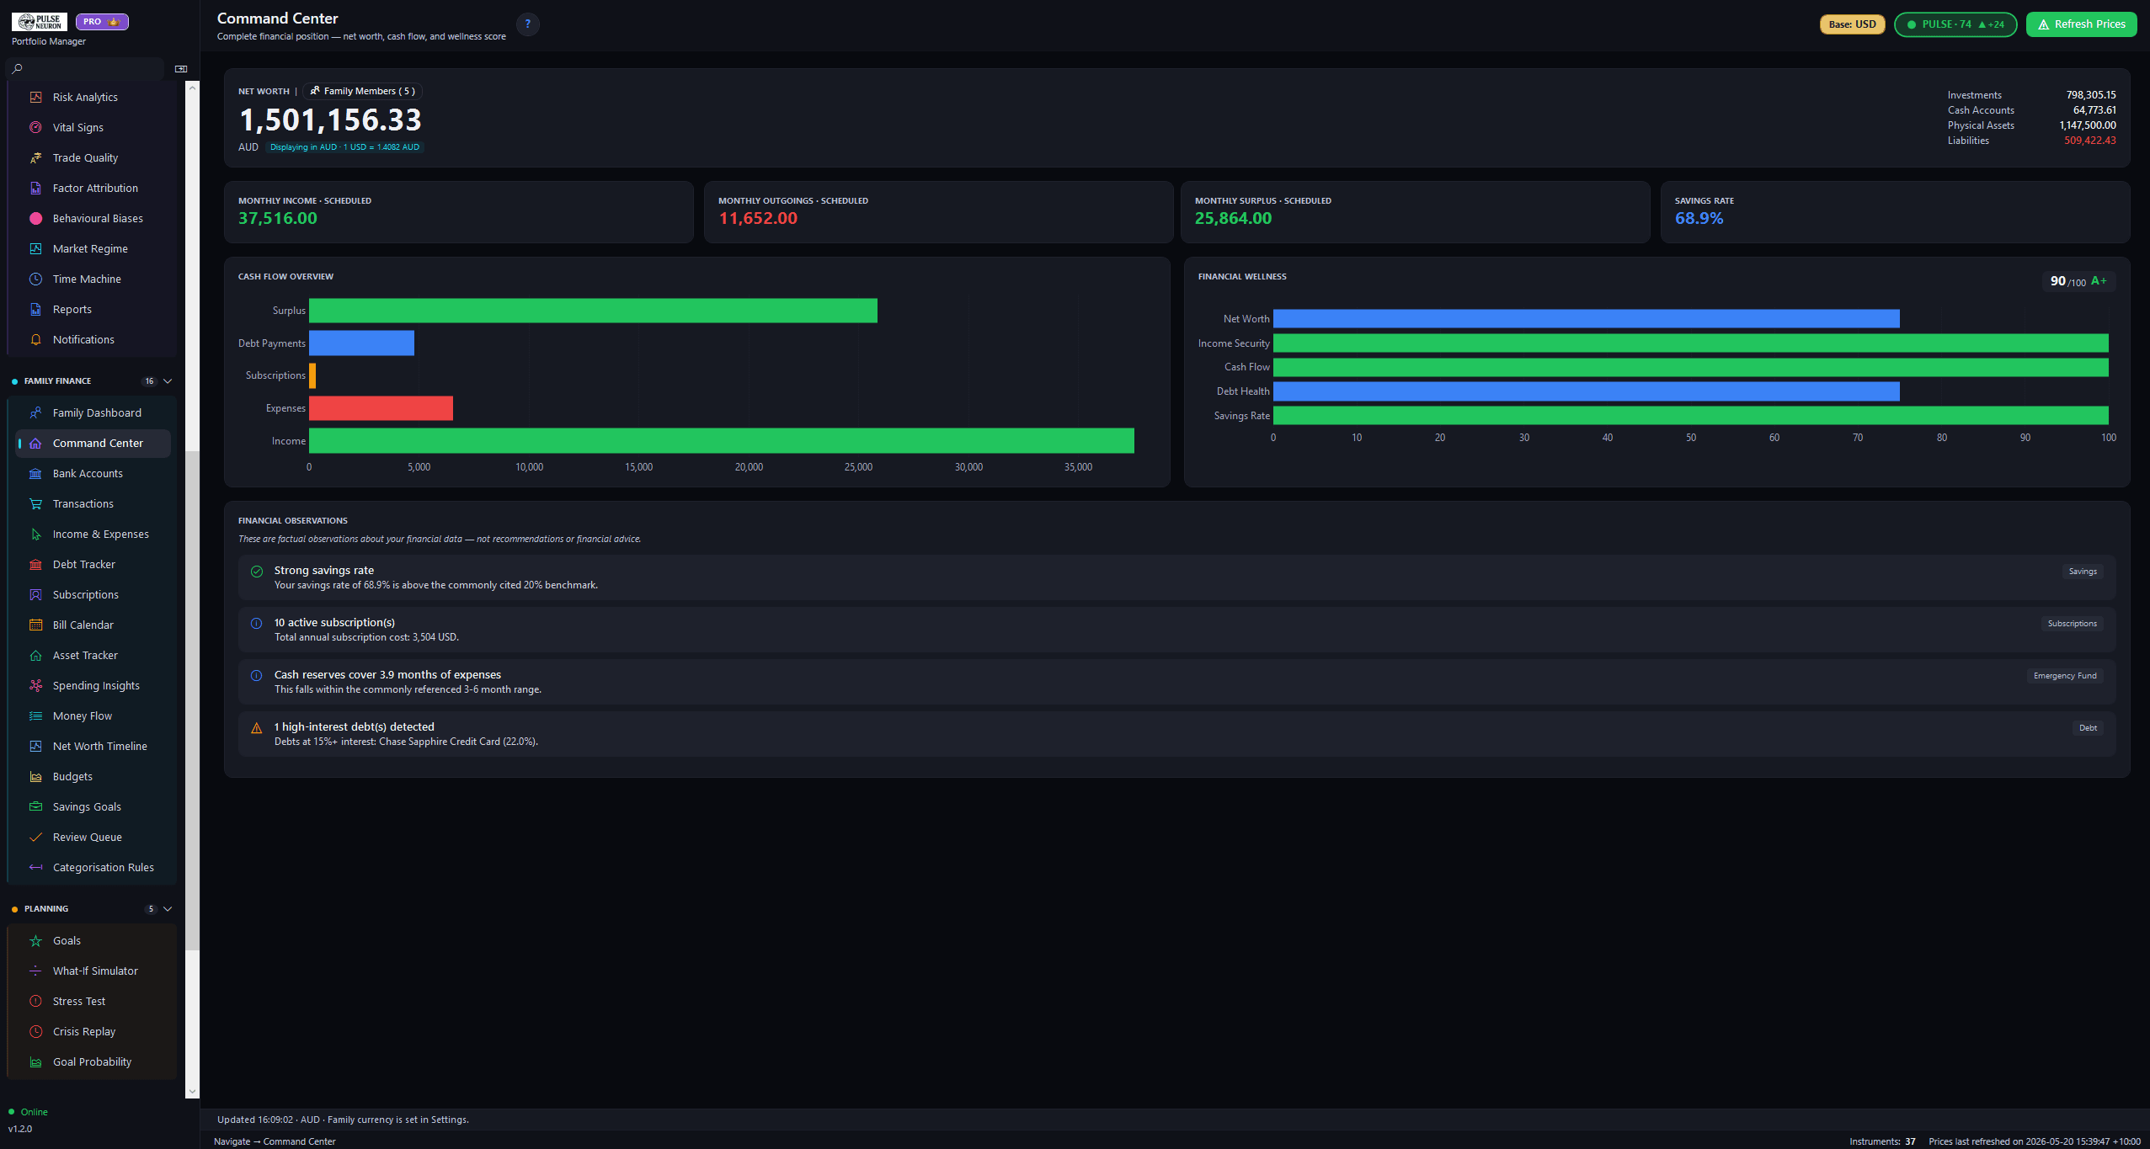Click the orange Subscriptions bar in chart
Image resolution: width=2150 pixels, height=1149 pixels.
(x=312, y=375)
